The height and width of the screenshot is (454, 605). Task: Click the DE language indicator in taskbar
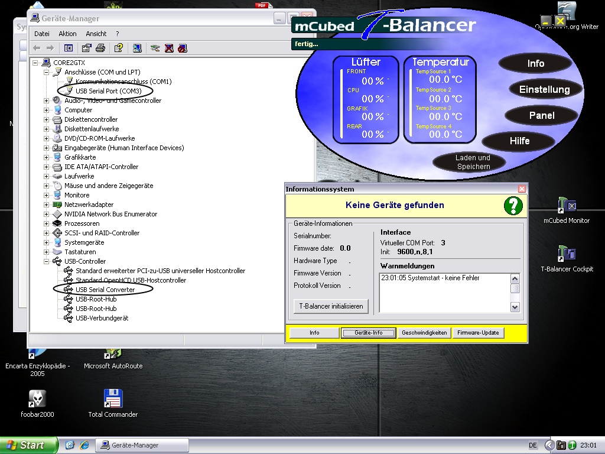click(533, 445)
